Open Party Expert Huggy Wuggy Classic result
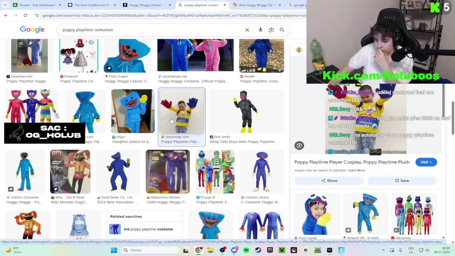The width and height of the screenshot is (455, 256). (x=128, y=62)
